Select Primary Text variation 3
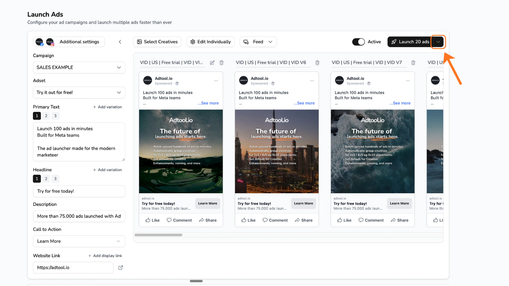Image resolution: width=509 pixels, height=286 pixels. click(x=55, y=116)
